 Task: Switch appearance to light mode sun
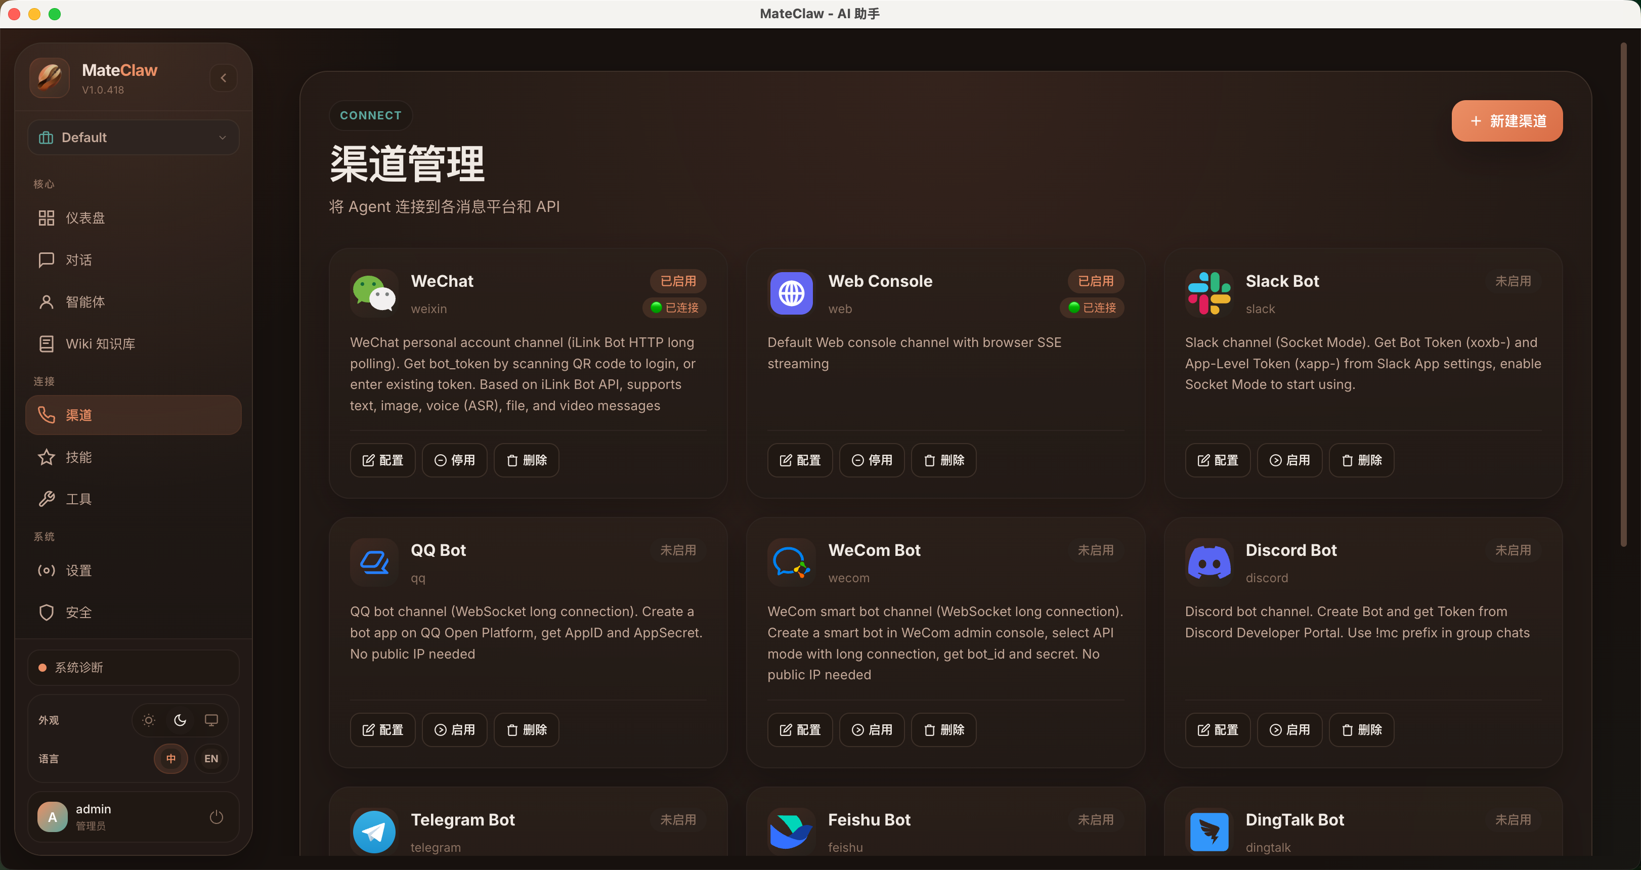[148, 720]
